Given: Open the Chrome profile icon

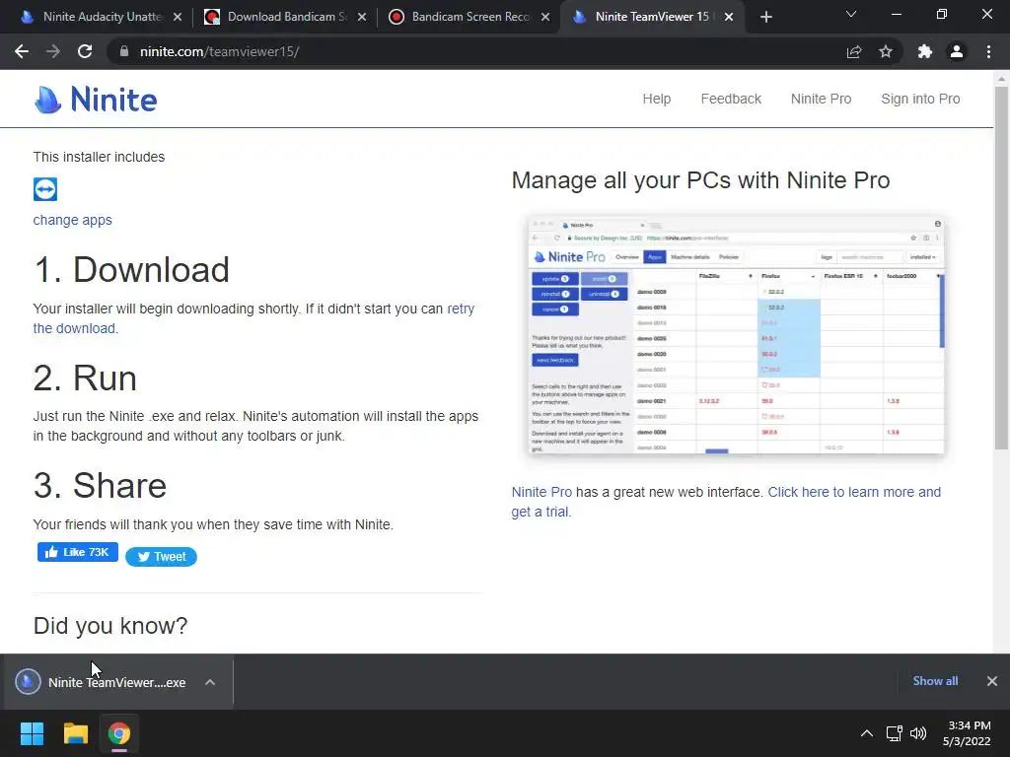Looking at the screenshot, I should click(x=957, y=51).
